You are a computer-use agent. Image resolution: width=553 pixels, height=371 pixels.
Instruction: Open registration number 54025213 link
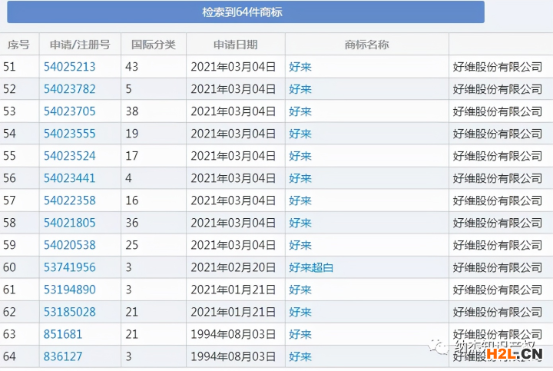[x=69, y=67]
